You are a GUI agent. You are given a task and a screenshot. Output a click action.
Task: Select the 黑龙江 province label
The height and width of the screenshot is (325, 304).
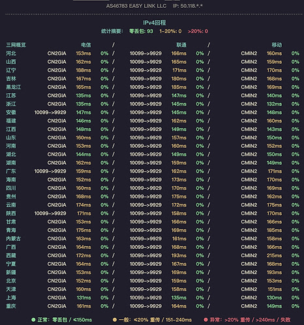click(14, 87)
